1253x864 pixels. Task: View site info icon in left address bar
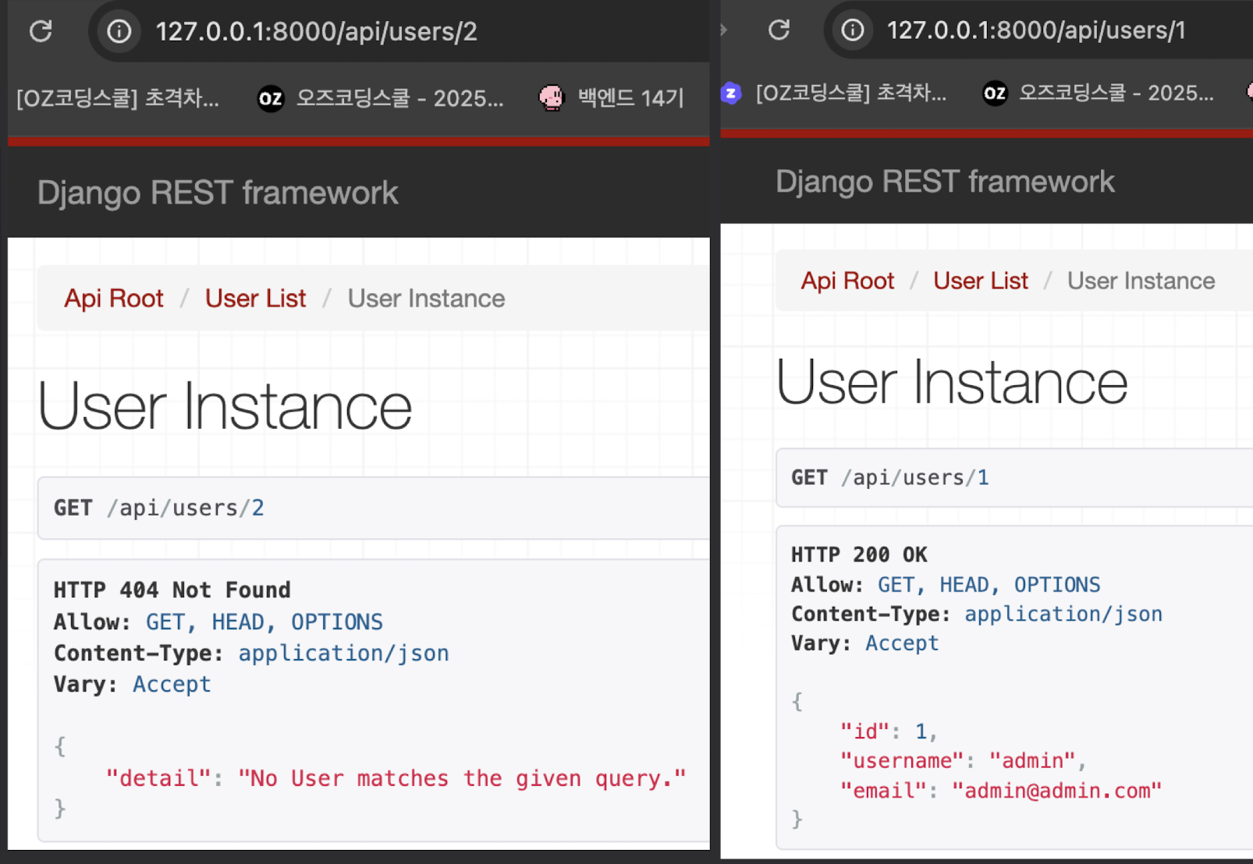119,31
